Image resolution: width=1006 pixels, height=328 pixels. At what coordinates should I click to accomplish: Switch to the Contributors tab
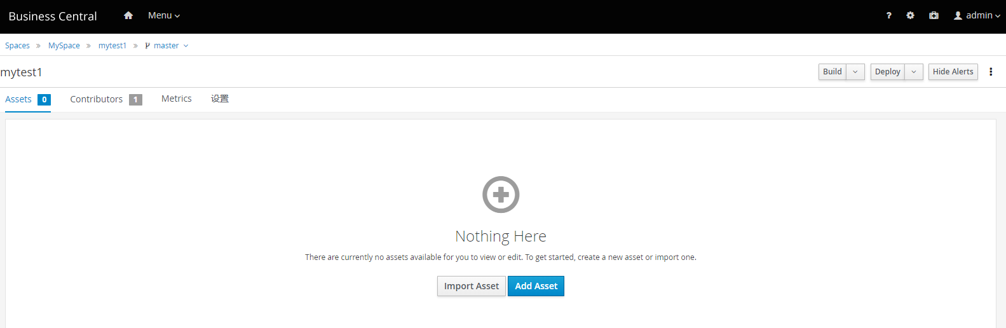(x=106, y=99)
